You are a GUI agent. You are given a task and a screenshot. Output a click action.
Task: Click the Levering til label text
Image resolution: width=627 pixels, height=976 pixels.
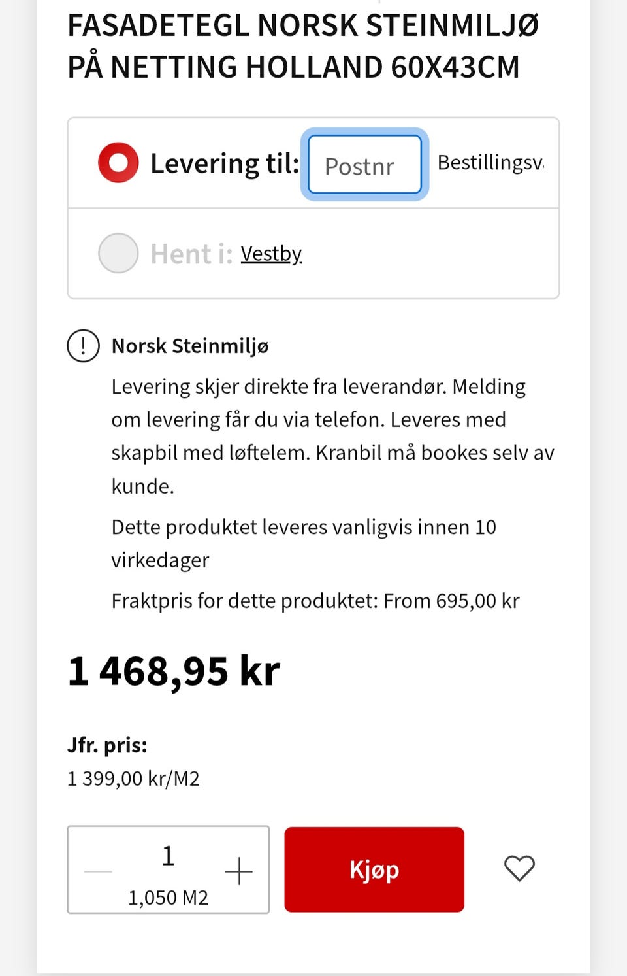coord(225,163)
